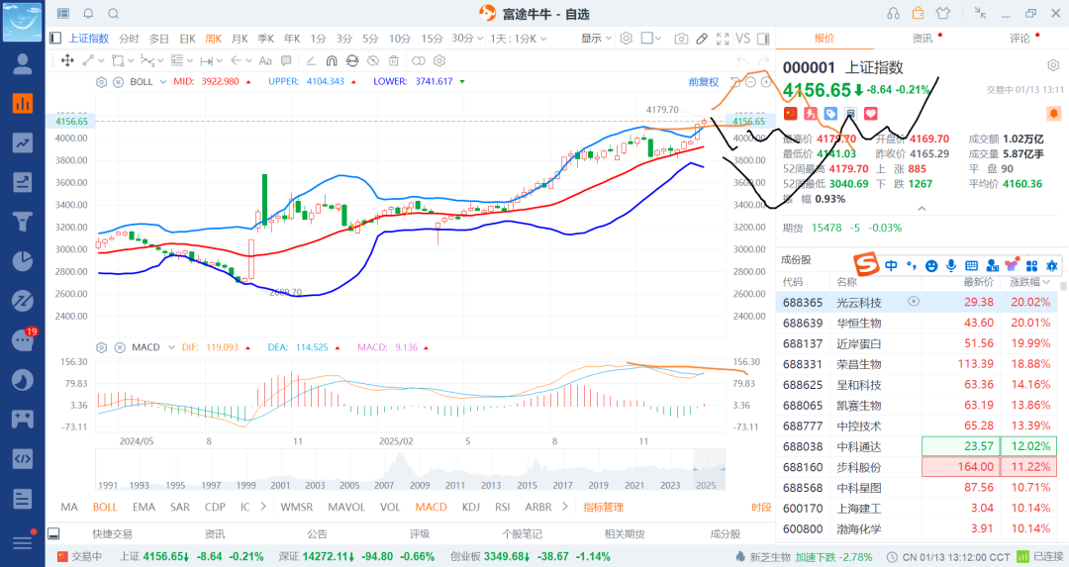Click the price alert bell icon
Image resolution: width=1069 pixels, height=567 pixels.
1053,113
